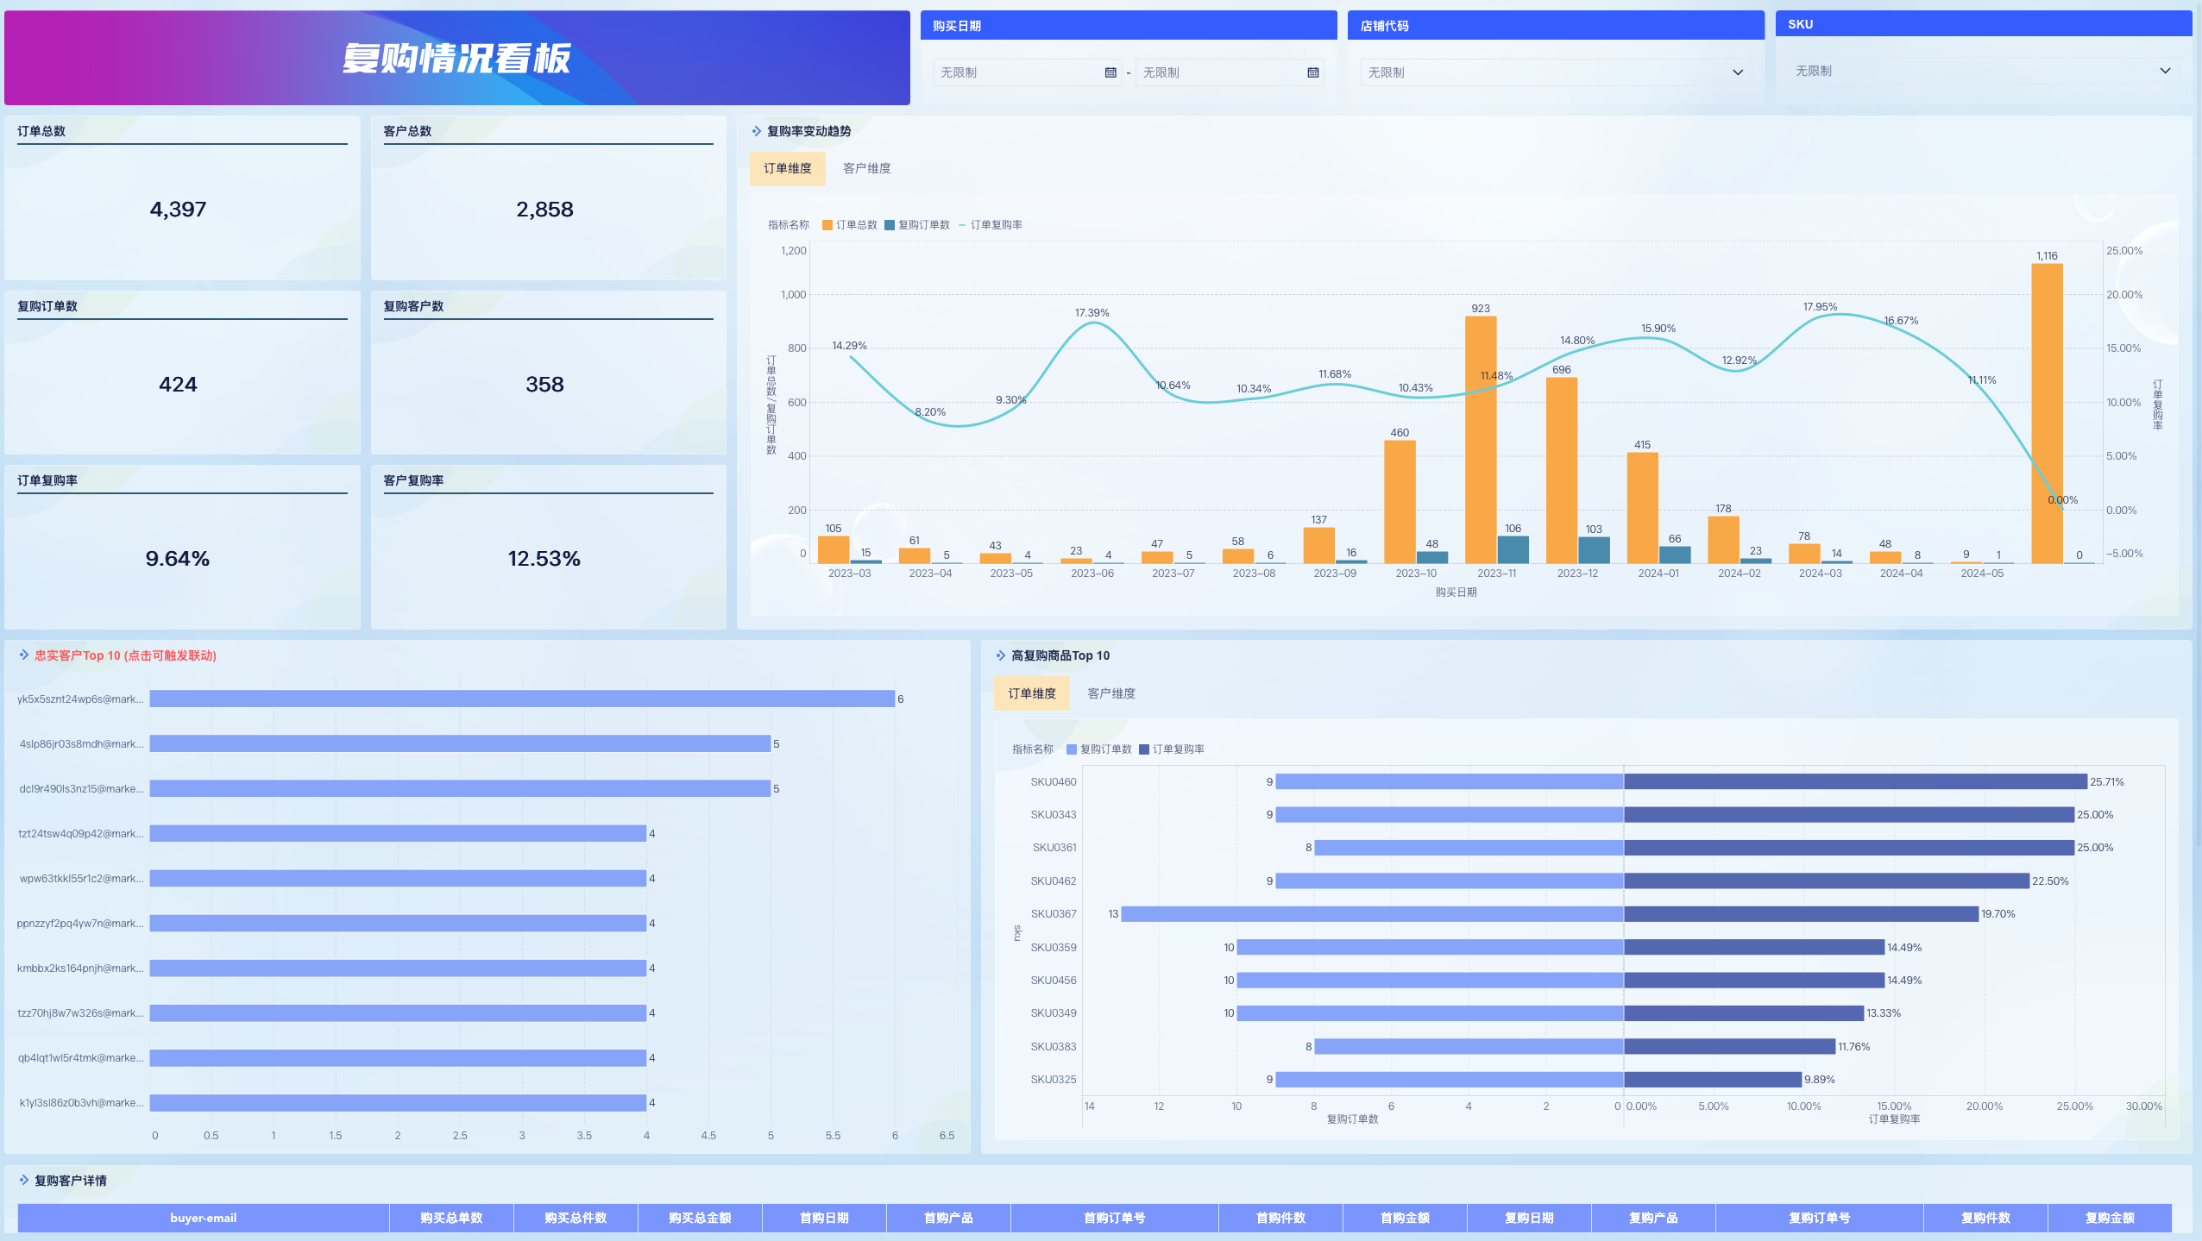The image size is (2202, 1241).
Task: Click the start date calendar icon
Action: 1110,72
